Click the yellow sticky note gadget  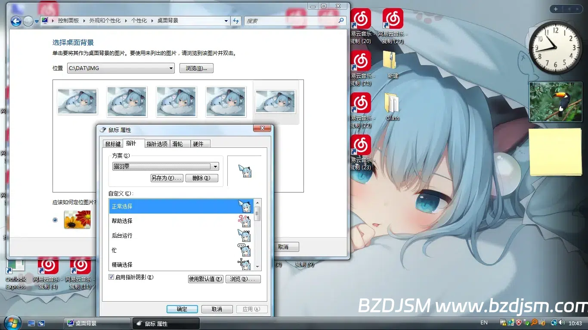click(555, 152)
